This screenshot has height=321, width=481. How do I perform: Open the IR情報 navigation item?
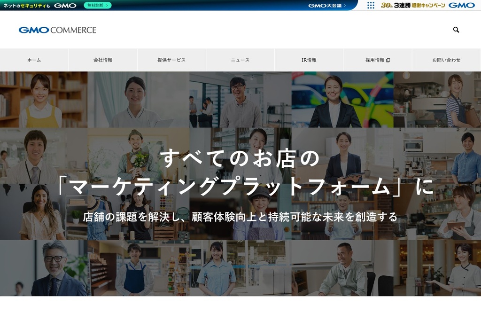click(x=309, y=60)
